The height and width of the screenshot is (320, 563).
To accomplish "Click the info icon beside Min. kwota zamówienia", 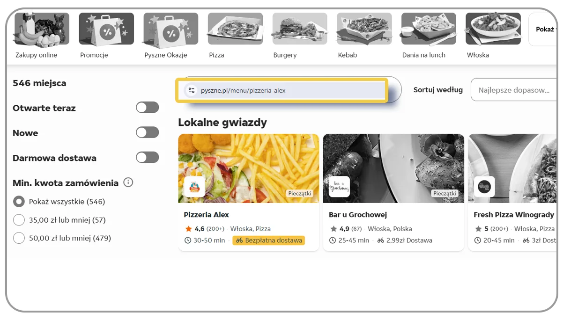I will (x=128, y=182).
